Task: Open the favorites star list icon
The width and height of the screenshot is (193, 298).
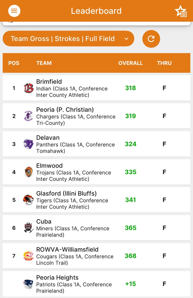Action: coord(180,11)
